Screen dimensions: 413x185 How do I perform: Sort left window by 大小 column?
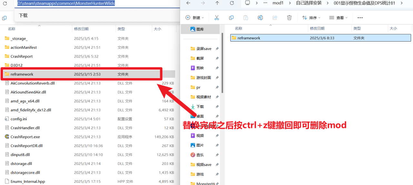[x=157, y=29]
